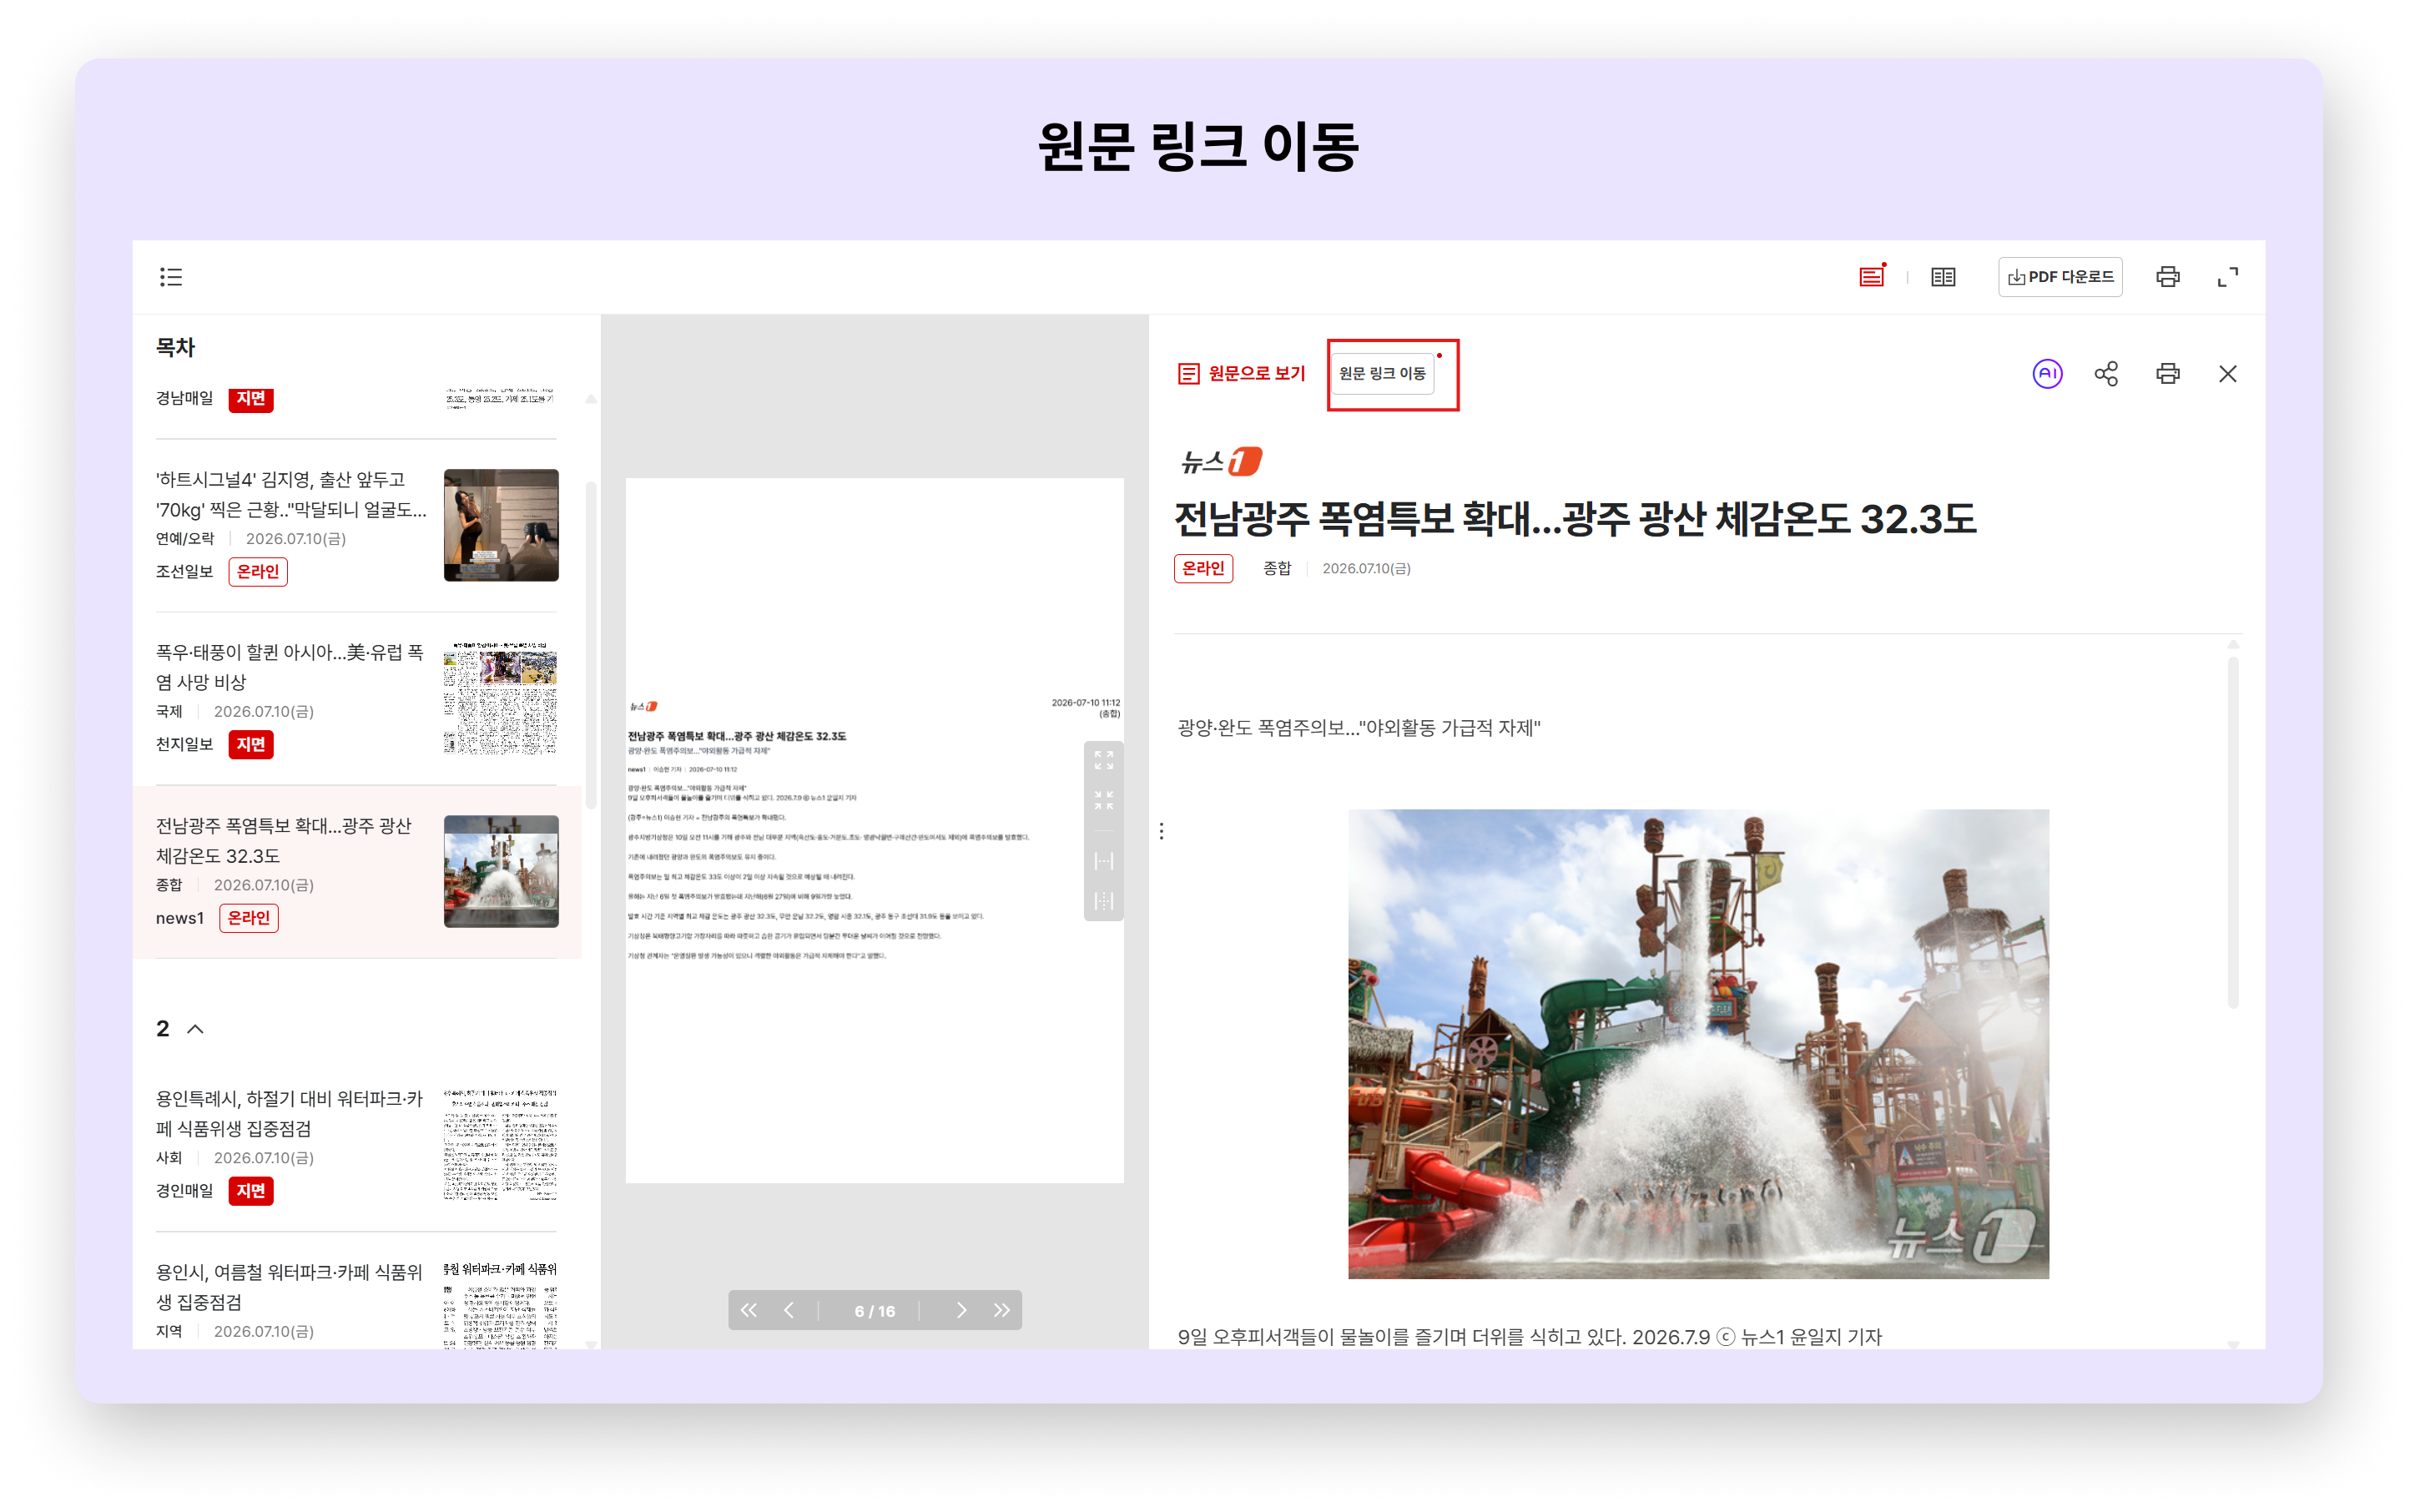Click the large water park article photo
Image resolution: width=2415 pixels, height=1512 pixels.
(x=1698, y=1044)
